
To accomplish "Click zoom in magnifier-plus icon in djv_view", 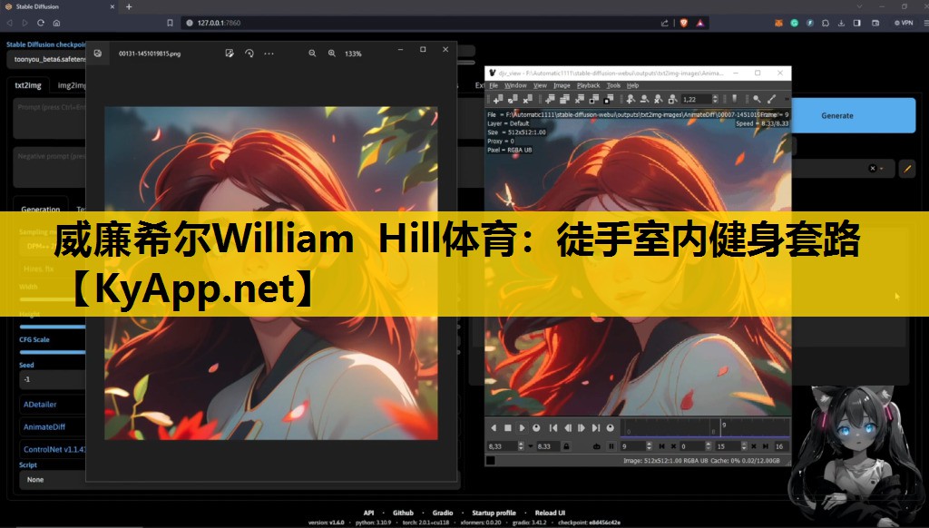I will coord(631,99).
